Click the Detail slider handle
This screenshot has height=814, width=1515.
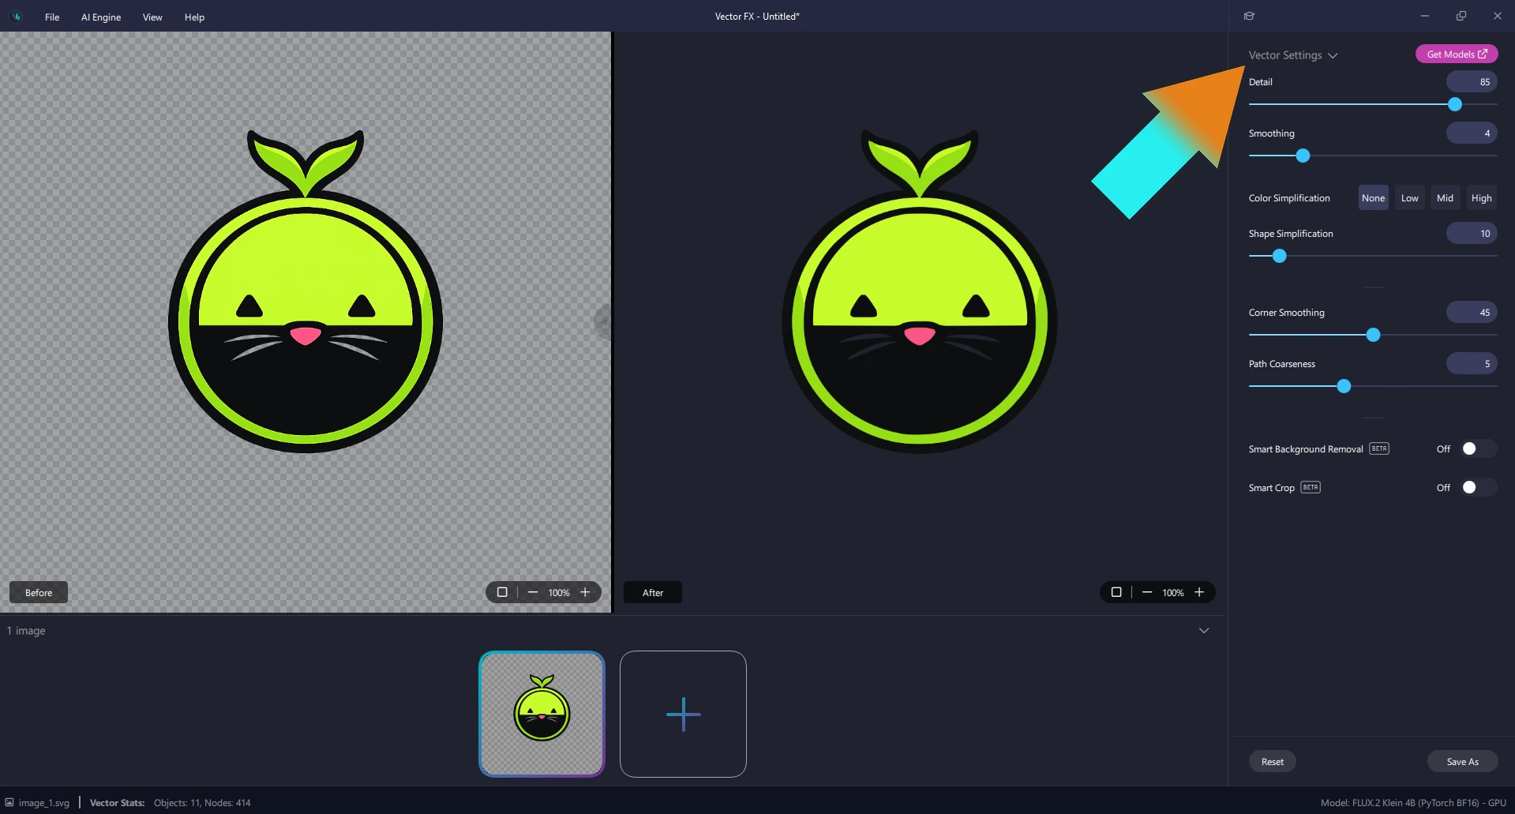click(1455, 104)
